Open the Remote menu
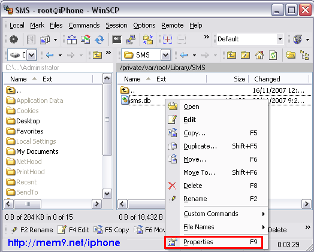The image size is (314, 252). (x=172, y=25)
